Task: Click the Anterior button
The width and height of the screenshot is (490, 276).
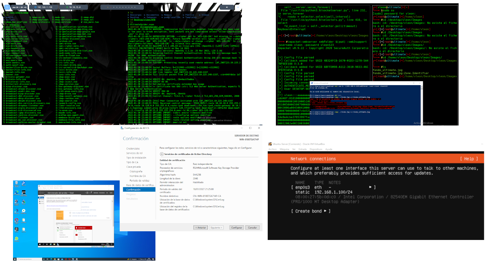Action: point(201,227)
